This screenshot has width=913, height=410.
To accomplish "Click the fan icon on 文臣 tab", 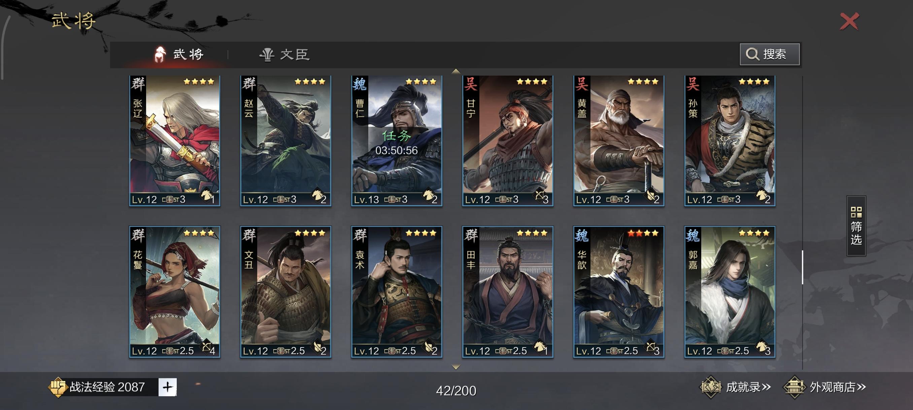I will point(267,54).
